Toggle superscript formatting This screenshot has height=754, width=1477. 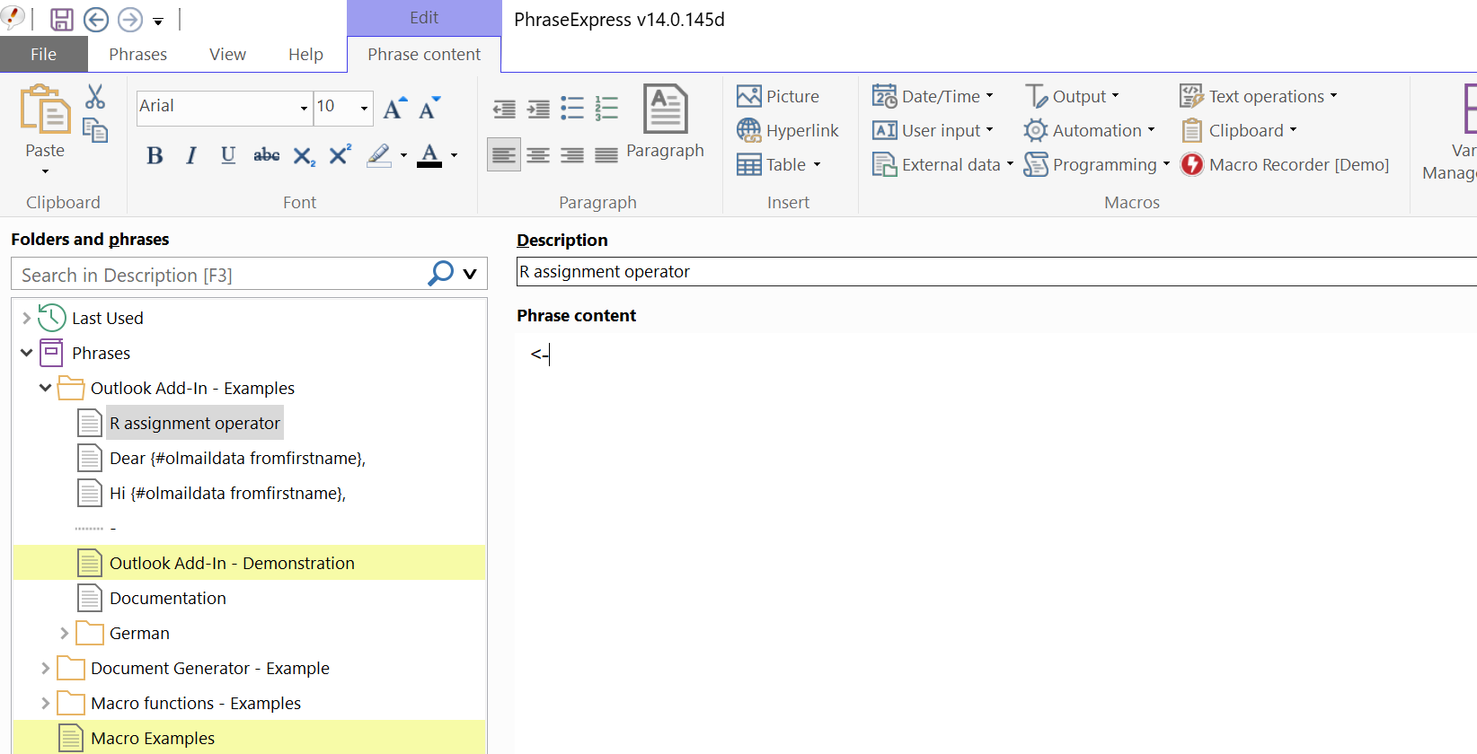click(340, 154)
